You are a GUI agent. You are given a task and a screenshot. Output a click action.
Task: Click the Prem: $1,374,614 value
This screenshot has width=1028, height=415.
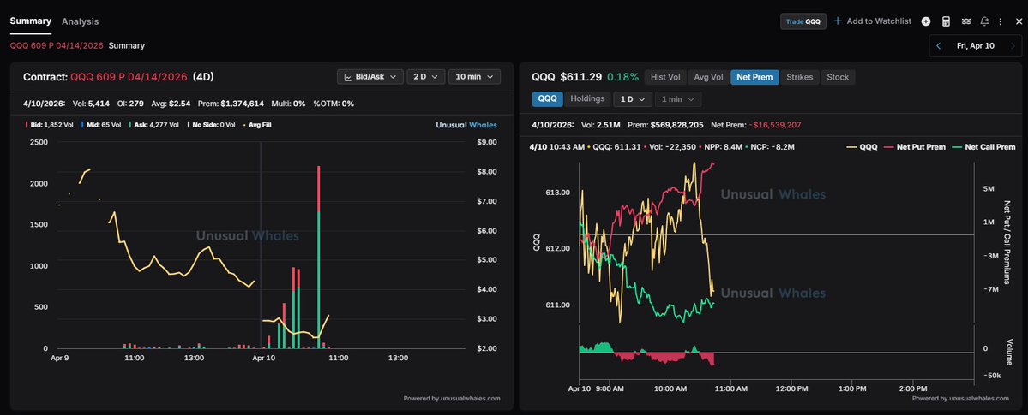[232, 104]
